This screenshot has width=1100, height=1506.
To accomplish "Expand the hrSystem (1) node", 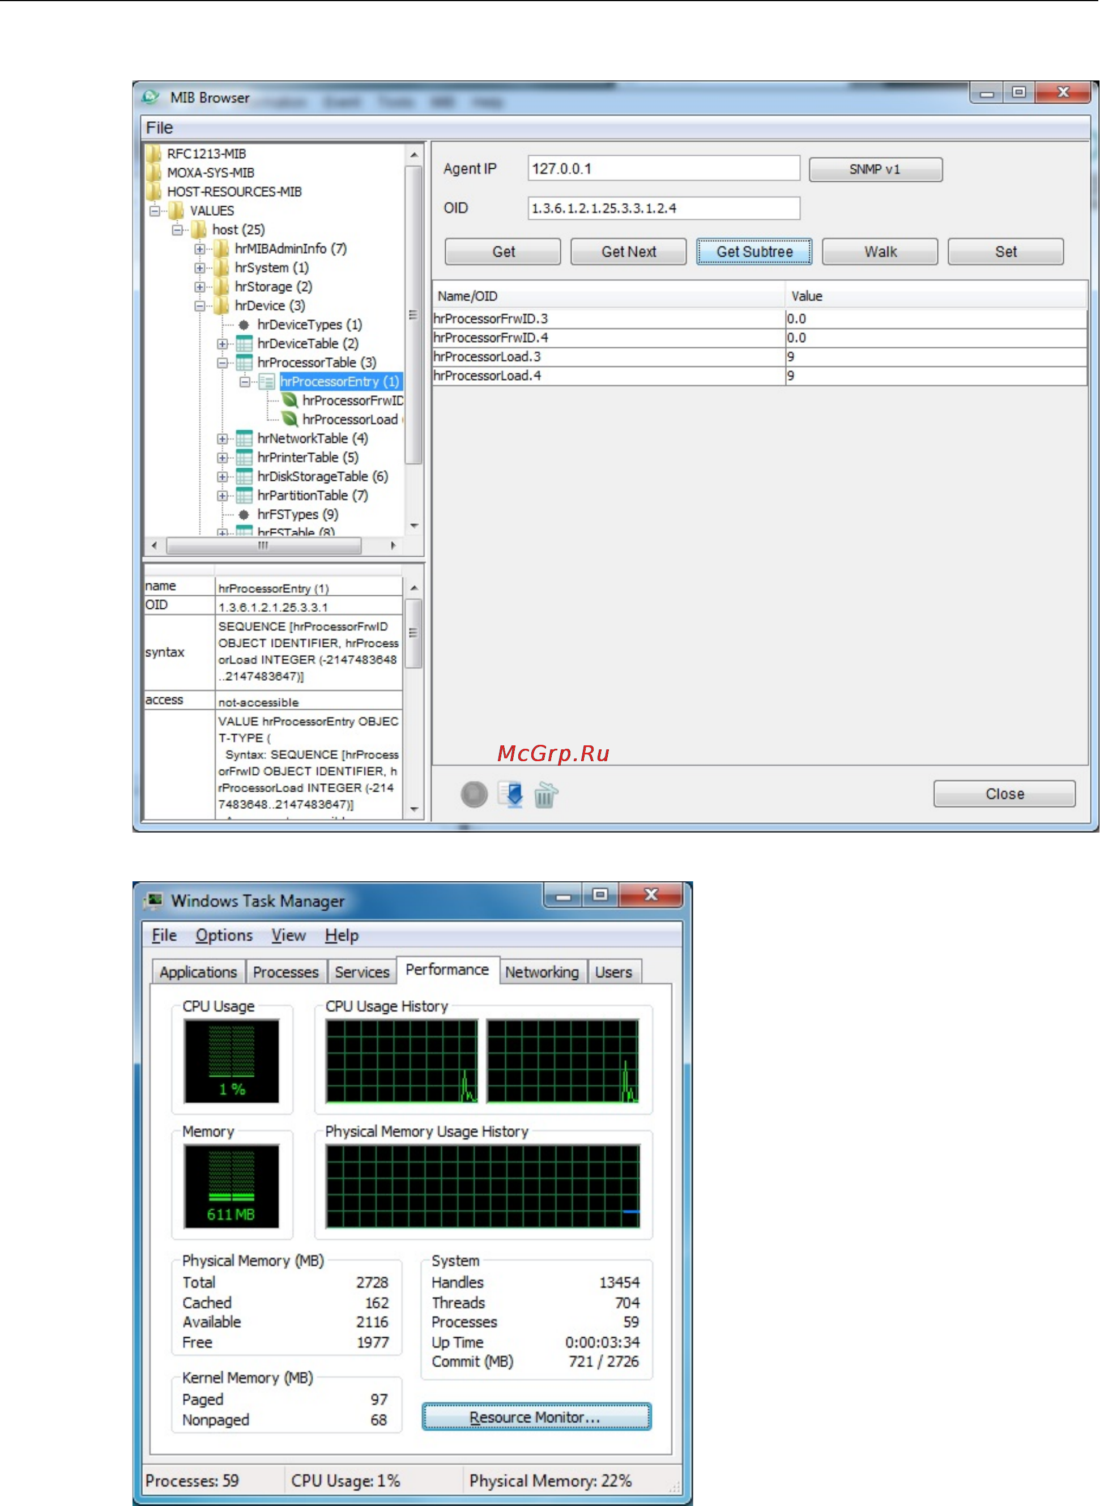I will tap(200, 268).
